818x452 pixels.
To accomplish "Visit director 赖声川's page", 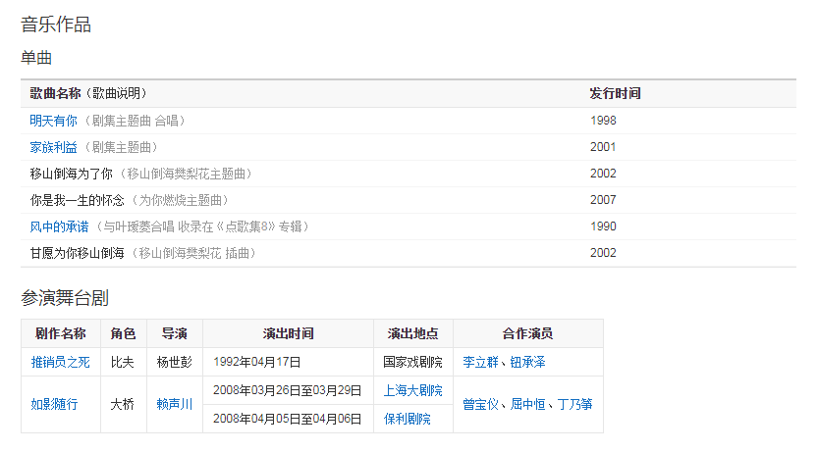I will [175, 404].
